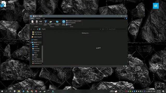Click the Up one level arrow
Screen dimensions: 166x93
[x=38, y=29]
